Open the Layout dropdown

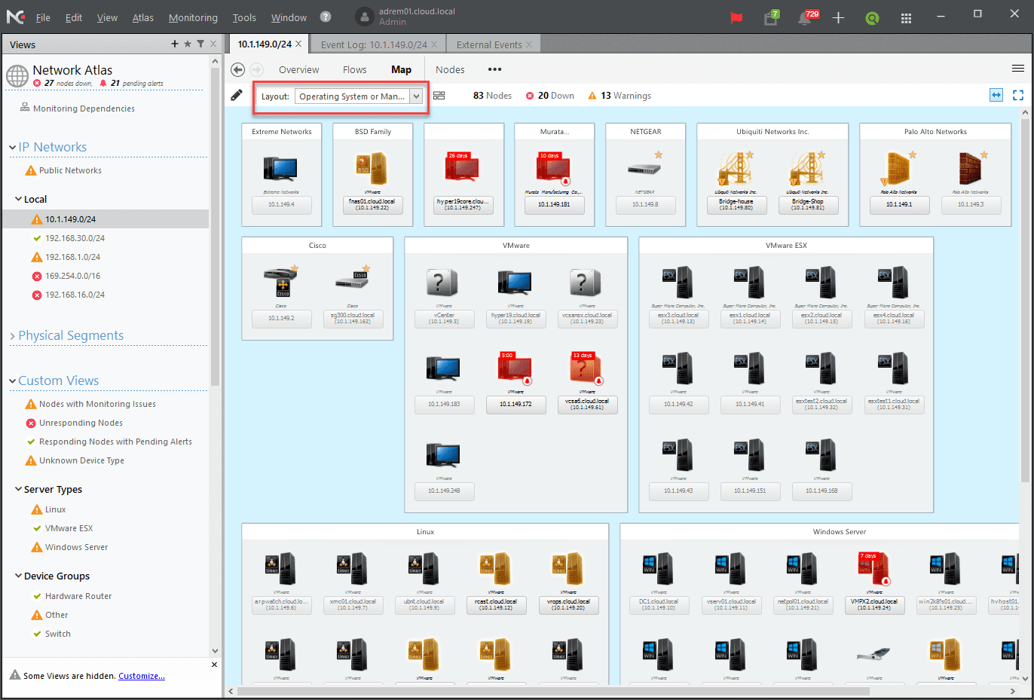click(x=416, y=96)
